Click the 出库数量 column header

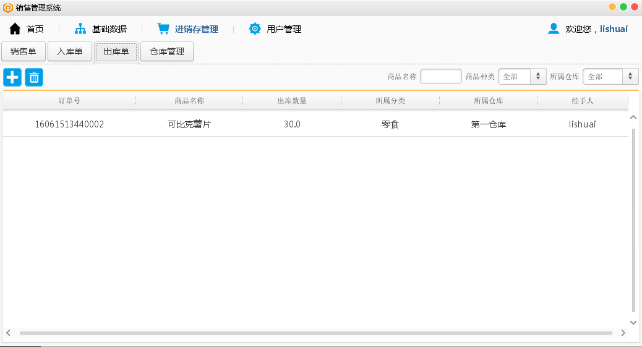point(292,101)
